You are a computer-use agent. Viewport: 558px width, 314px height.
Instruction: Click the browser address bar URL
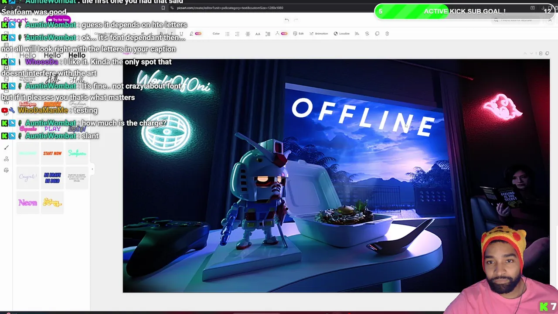[x=230, y=8]
